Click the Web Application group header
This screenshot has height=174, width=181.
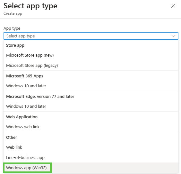[x=22, y=117]
